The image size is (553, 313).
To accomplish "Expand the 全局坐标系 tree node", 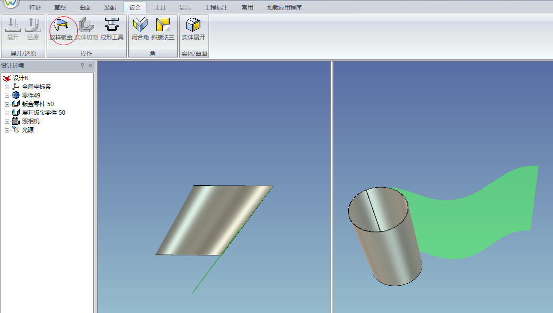I will click(7, 87).
